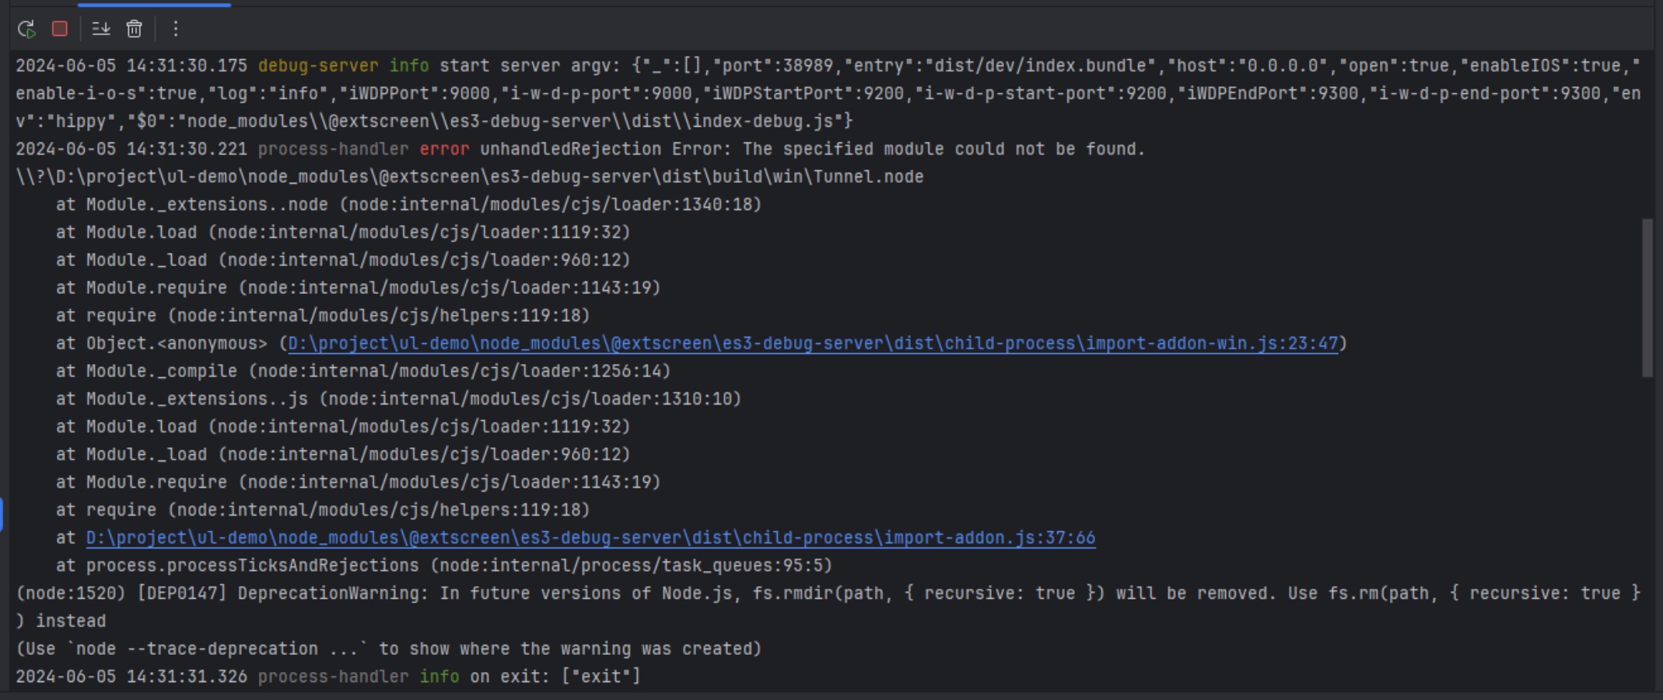Click the Scroll to End icon

tap(101, 29)
